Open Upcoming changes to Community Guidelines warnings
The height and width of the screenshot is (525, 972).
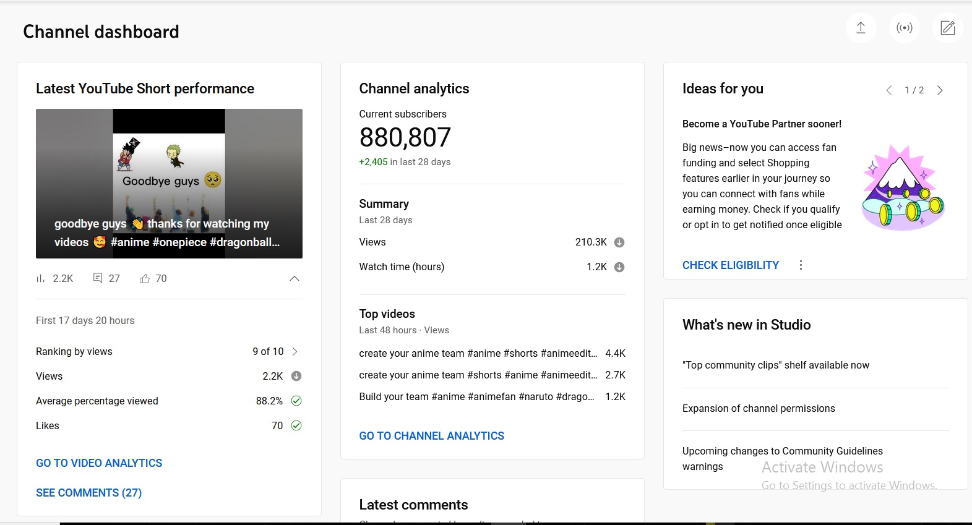[x=783, y=459]
